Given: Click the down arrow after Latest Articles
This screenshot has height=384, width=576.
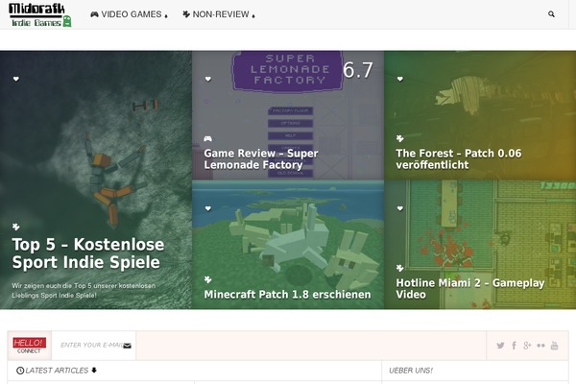Looking at the screenshot, I should (x=94, y=370).
